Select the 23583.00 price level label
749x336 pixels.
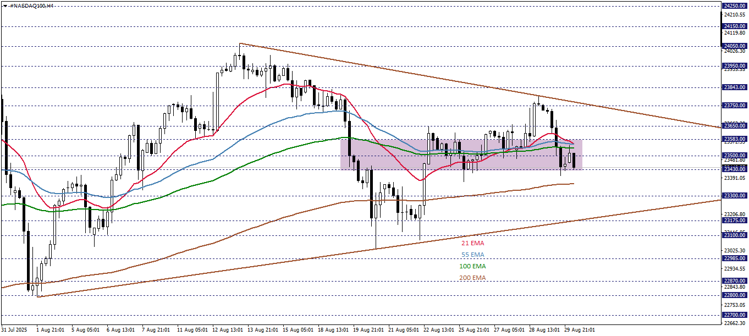tap(735, 139)
